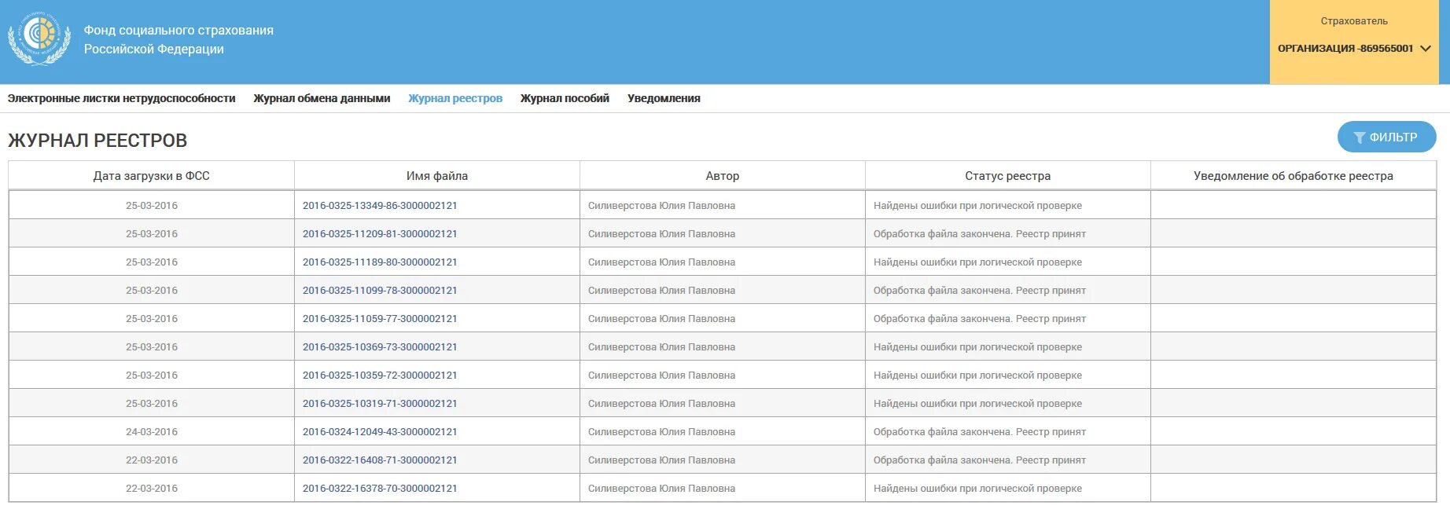Open the ФИЛЬТР filter button
This screenshot has width=1450, height=513.
pos(1386,137)
